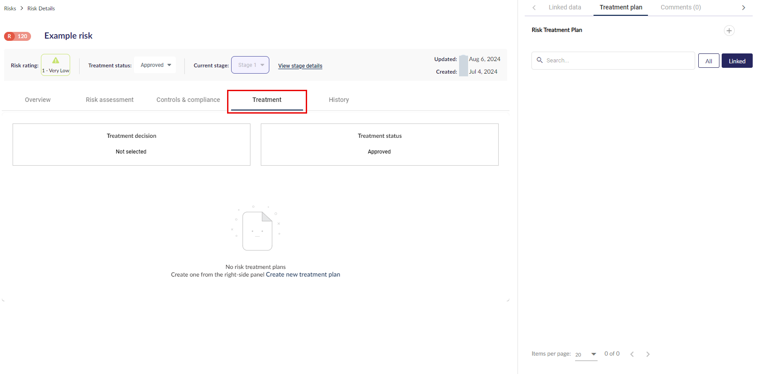Screen dimensions: 759x374
Task: Click the 1 - Very Low rating label
Action: click(x=56, y=71)
